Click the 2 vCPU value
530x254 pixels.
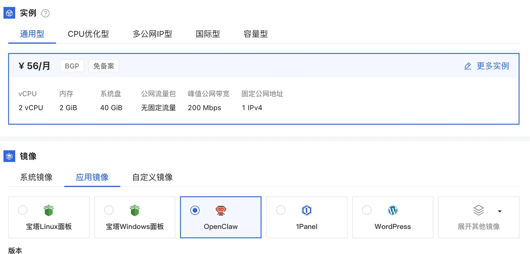(31, 108)
